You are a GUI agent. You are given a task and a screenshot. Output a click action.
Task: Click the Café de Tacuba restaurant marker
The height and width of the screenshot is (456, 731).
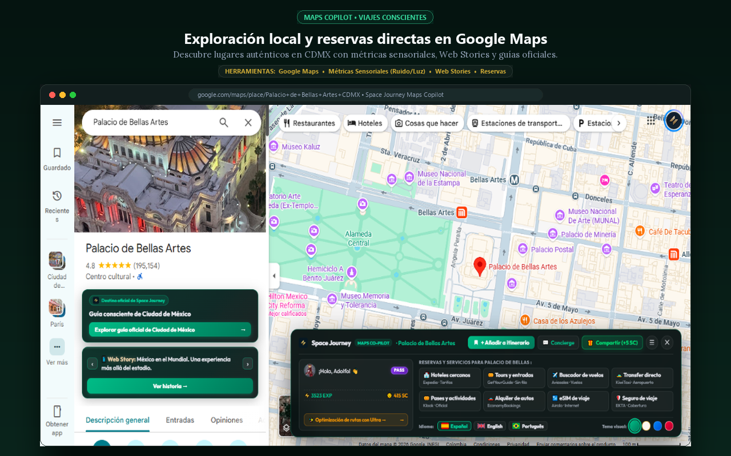640,231
